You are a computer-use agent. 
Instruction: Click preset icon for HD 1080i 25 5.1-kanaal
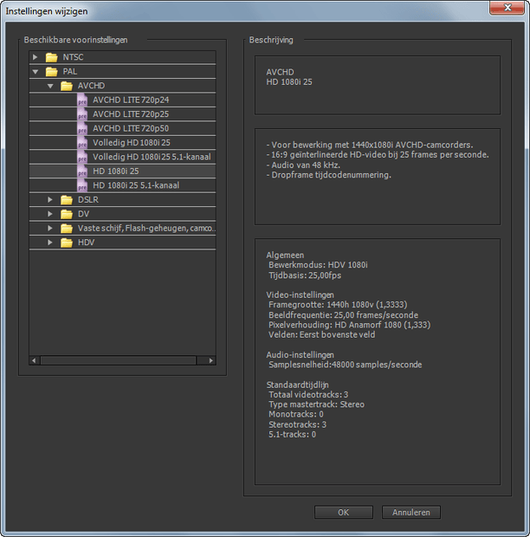82,185
